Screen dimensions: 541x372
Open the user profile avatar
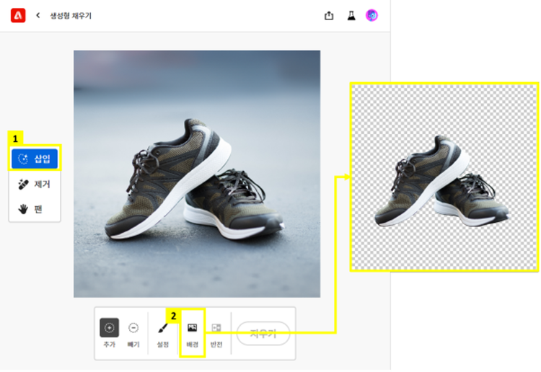371,16
